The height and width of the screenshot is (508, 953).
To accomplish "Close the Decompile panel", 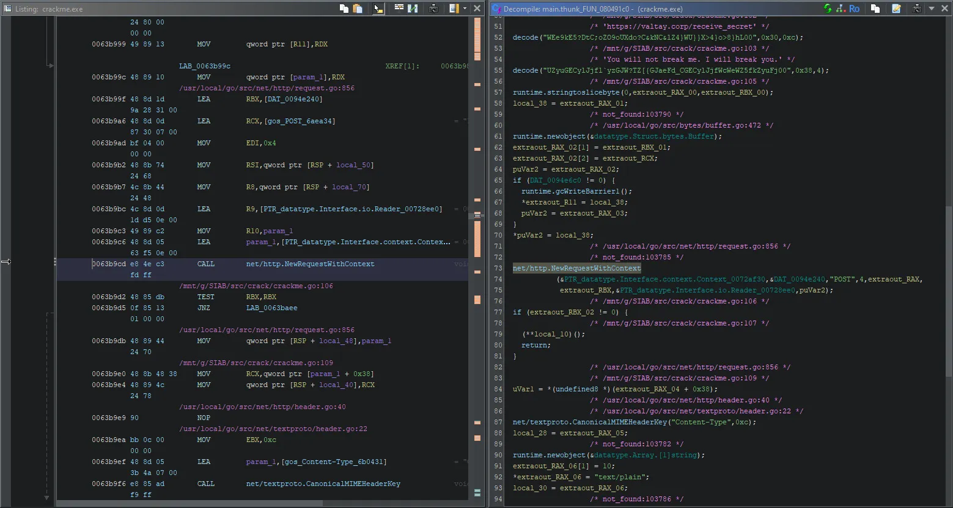I will pos(944,9).
